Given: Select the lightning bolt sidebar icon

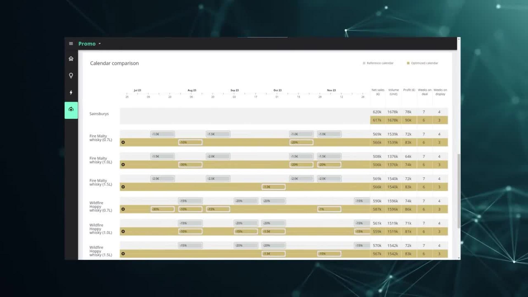Looking at the screenshot, I should [71, 92].
